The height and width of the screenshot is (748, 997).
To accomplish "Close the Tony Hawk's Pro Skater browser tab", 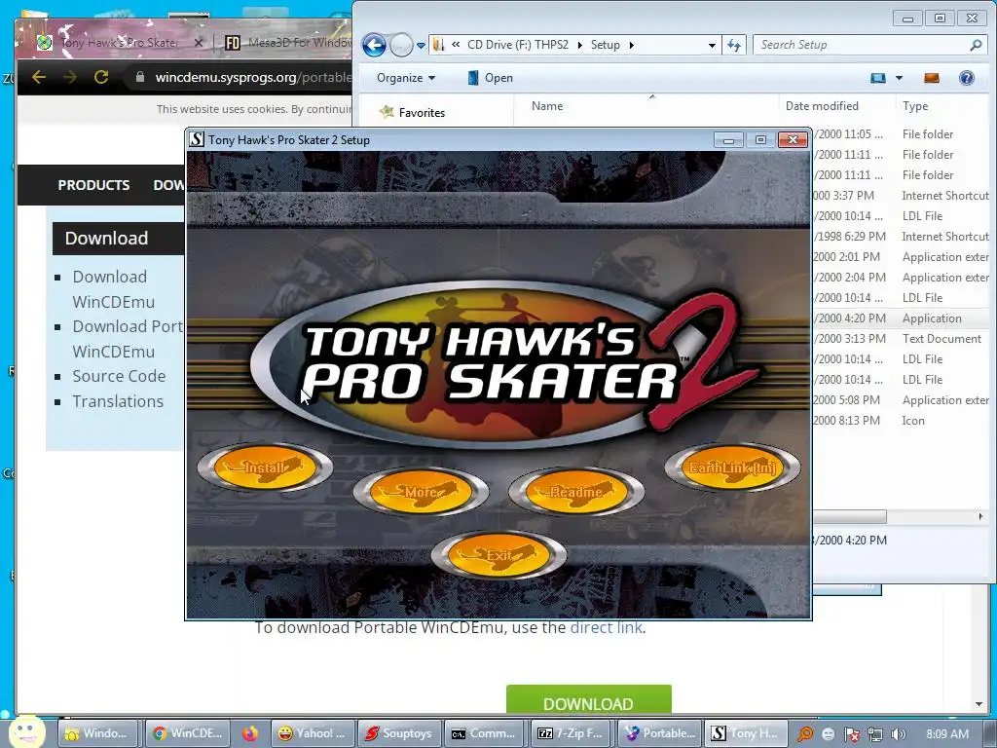I will click(x=199, y=43).
